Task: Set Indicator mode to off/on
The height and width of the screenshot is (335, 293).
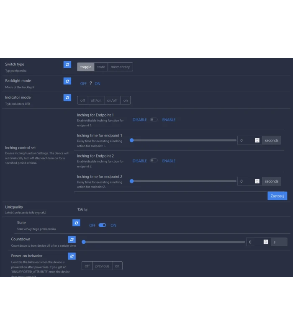Action: click(x=96, y=100)
